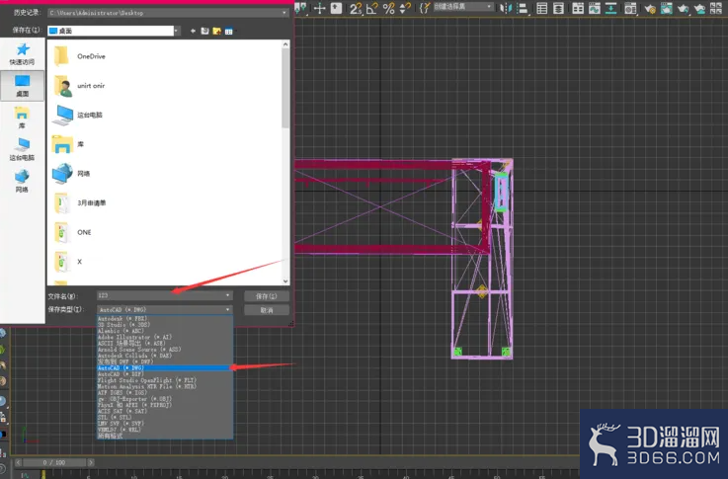Image resolution: width=728 pixels, height=479 pixels.
Task: Click file list scroll down arrow
Action: click(x=285, y=280)
